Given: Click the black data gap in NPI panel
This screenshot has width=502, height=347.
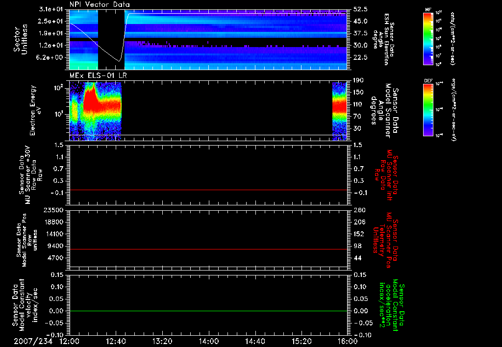Looking at the screenshot, I should (x=111, y=39).
